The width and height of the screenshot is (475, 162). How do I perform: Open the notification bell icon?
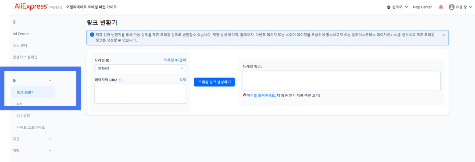click(x=441, y=7)
